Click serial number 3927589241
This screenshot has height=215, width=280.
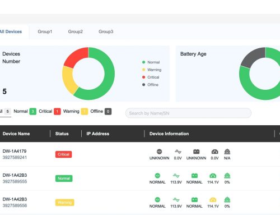tap(15, 157)
